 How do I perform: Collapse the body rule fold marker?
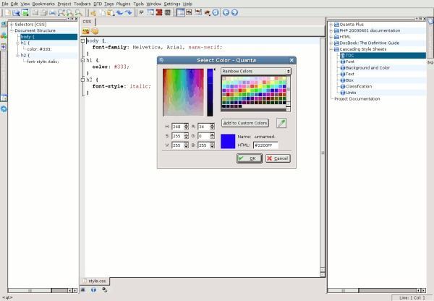(82, 41)
